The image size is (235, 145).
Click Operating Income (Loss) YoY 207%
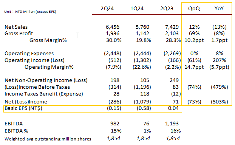[220, 60]
